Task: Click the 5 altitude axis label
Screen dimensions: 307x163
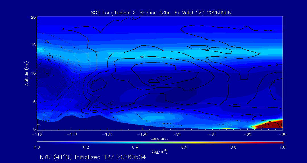Action: [34, 102]
